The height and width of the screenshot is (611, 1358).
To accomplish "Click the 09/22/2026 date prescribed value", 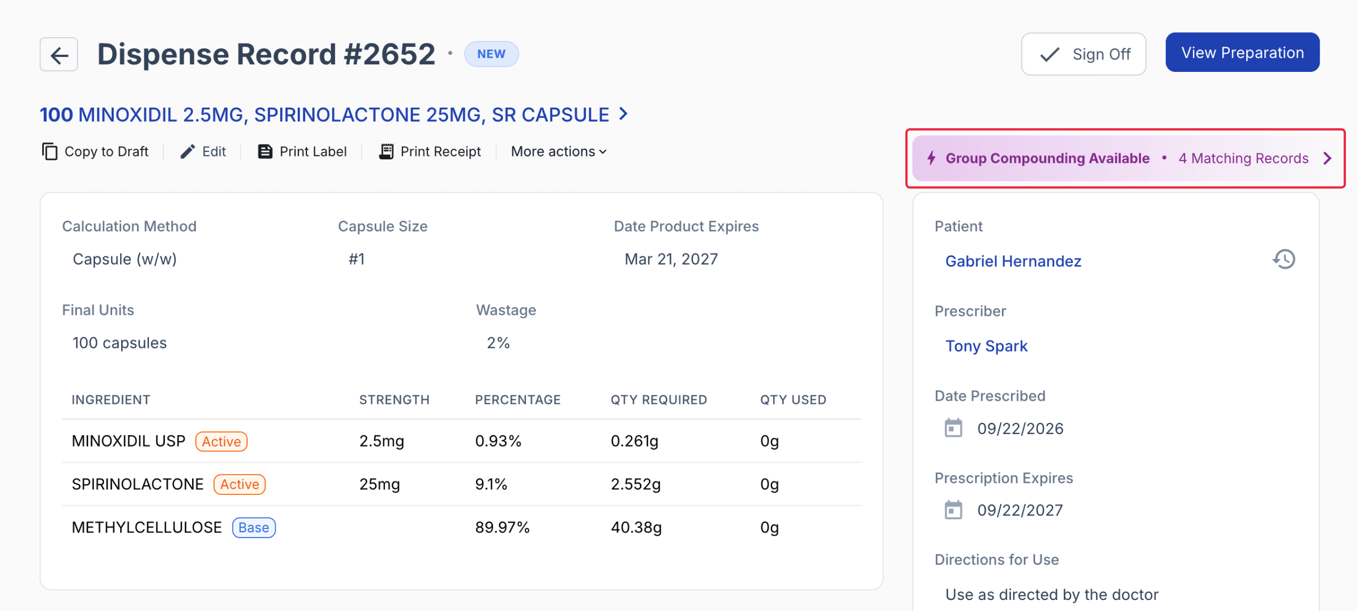I will 1020,428.
